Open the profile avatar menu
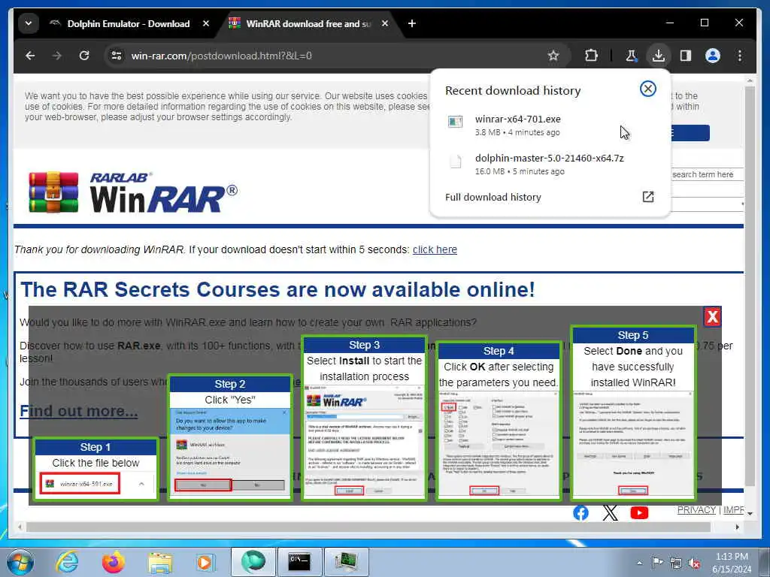The width and height of the screenshot is (770, 577). click(713, 56)
